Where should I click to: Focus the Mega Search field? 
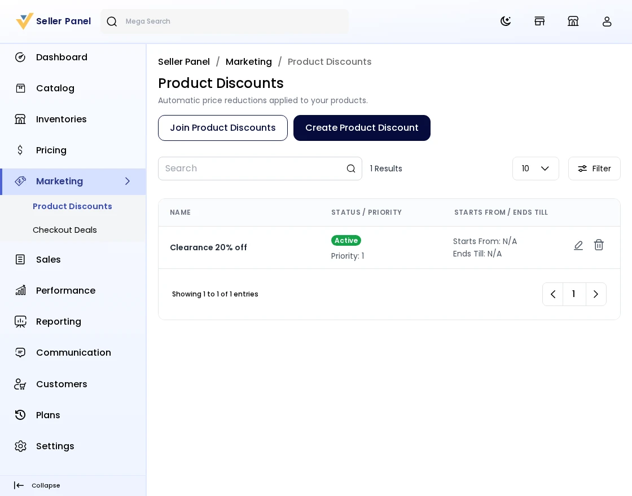225,21
